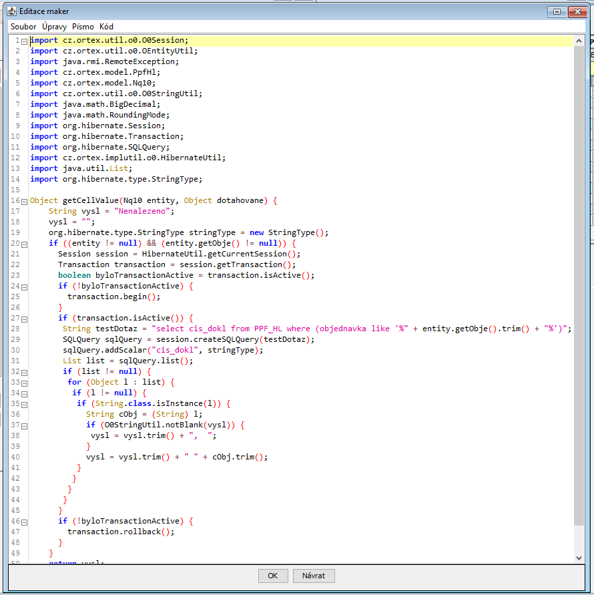Open the Úpravy menu
The width and height of the screenshot is (594, 595).
pos(55,27)
